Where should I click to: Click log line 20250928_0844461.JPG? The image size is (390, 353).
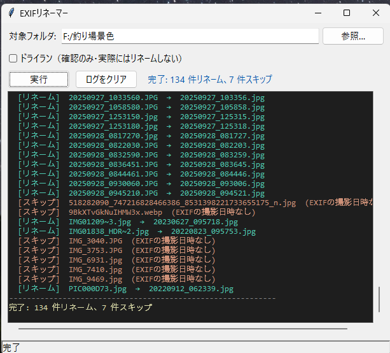point(141,174)
